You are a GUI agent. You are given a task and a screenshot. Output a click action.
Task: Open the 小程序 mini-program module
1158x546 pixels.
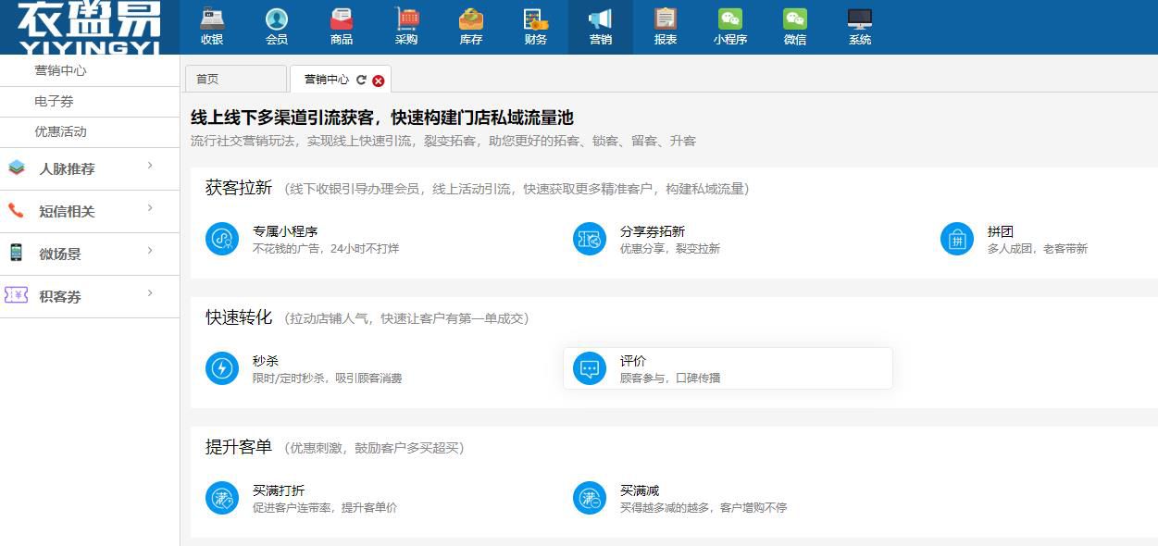point(729,27)
